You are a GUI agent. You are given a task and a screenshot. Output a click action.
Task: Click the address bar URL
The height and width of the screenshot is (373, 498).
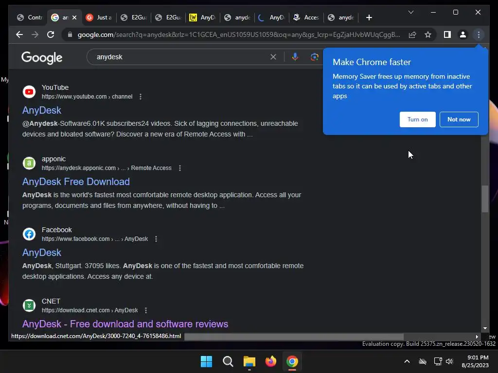(238, 34)
